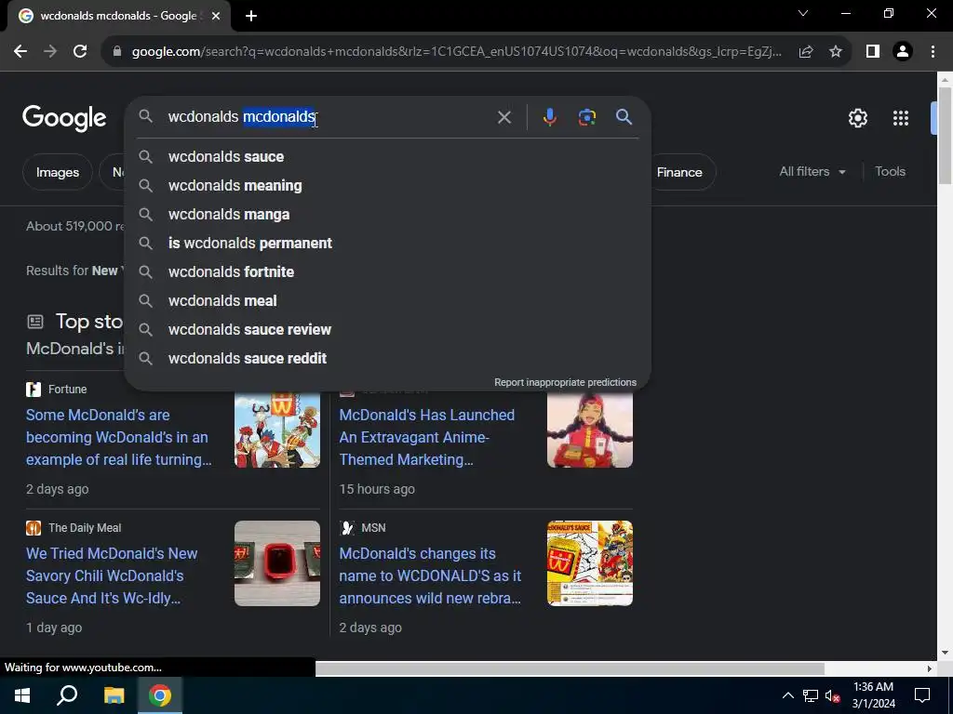The width and height of the screenshot is (953, 714).
Task: Click the Top stories newspaper icon
Action: (x=35, y=321)
